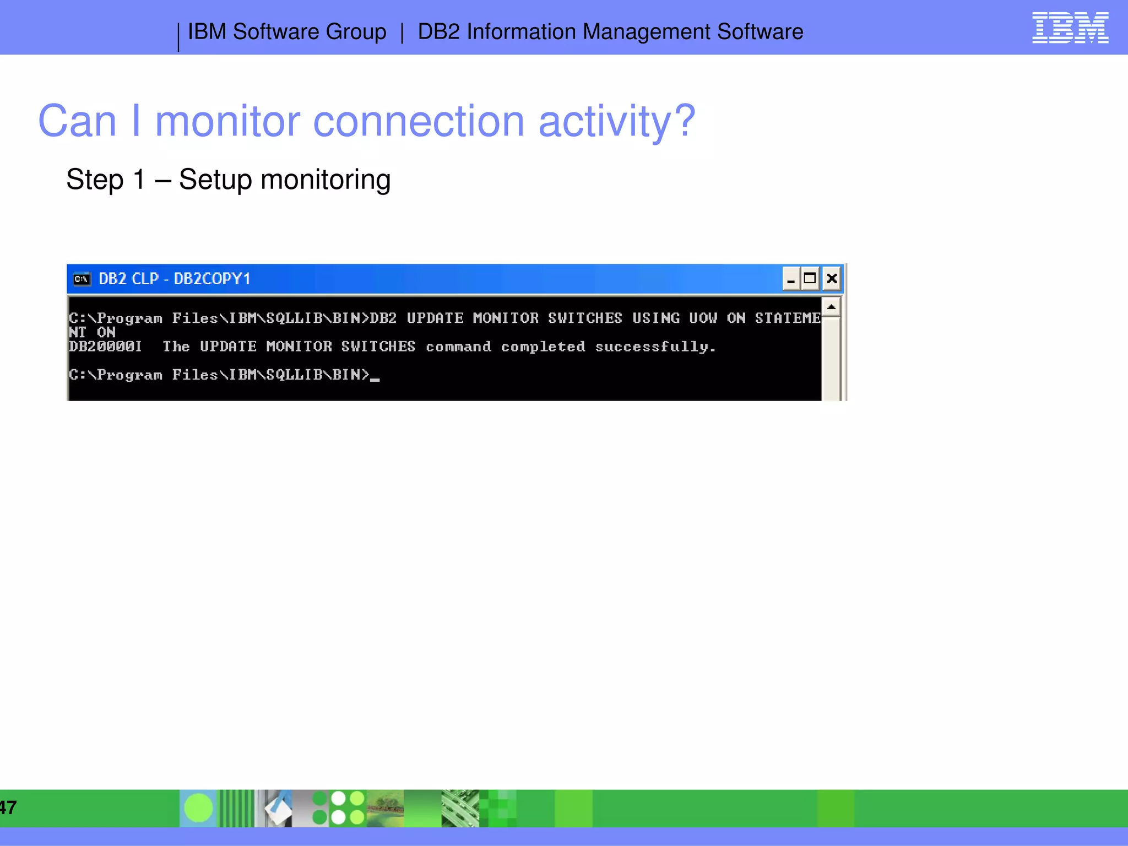Image resolution: width=1128 pixels, height=846 pixels.
Task: Click the console vertical scrollbar track
Action: (x=831, y=358)
